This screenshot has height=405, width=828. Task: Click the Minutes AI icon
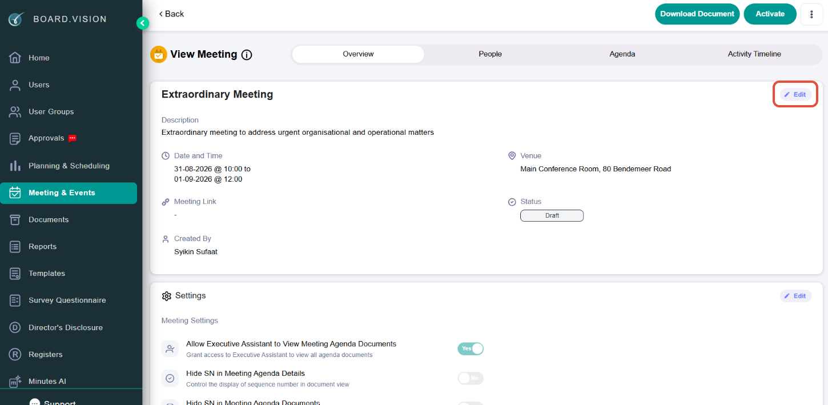pyautogui.click(x=15, y=381)
